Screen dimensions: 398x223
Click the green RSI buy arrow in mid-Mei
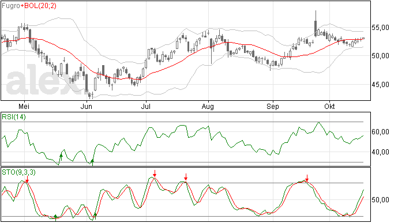pos(61,157)
